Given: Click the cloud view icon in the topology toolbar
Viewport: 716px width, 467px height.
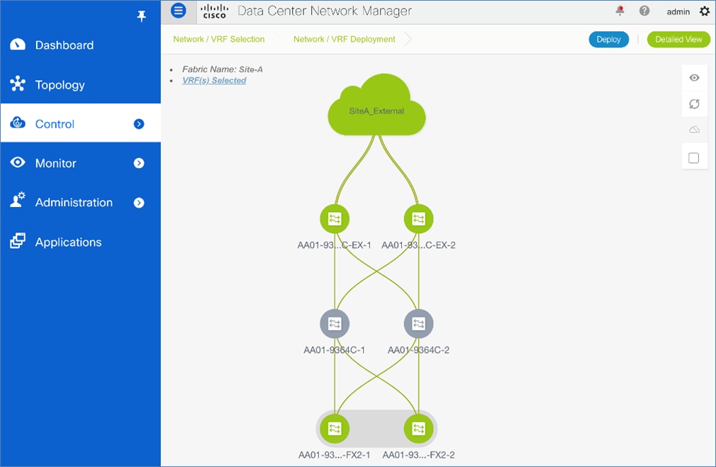Looking at the screenshot, I should (x=694, y=130).
